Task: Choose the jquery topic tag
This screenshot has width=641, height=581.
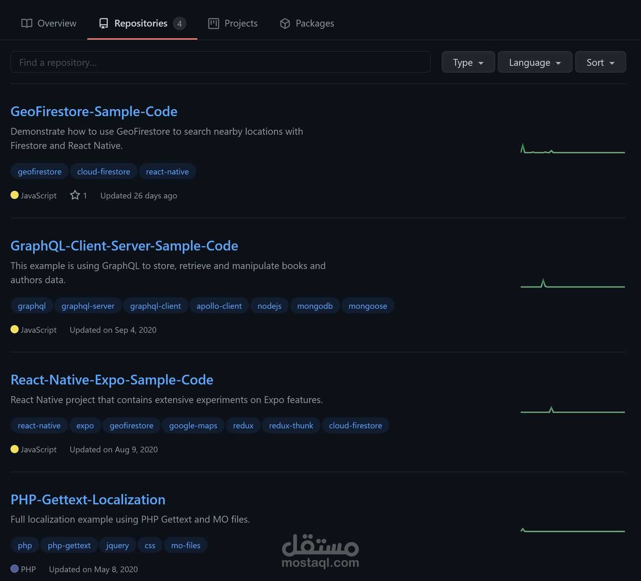Action: pos(118,545)
